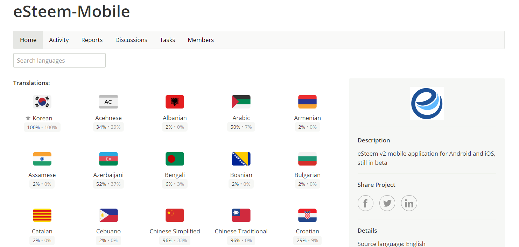Click the Source language: English text
This screenshot has height=247, width=519.
click(392, 244)
